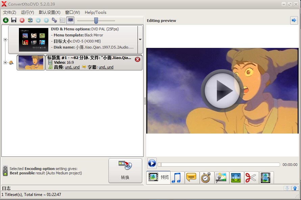Click the subtitles link und, und
The image size is (301, 200).
tap(106, 67)
